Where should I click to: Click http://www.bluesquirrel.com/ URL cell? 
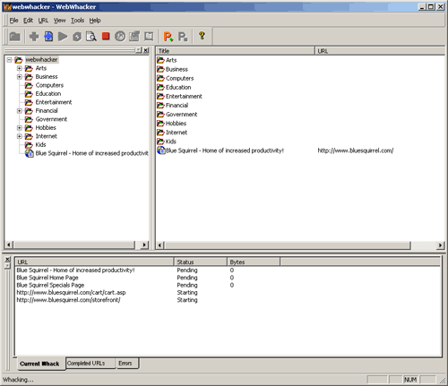tap(356, 150)
